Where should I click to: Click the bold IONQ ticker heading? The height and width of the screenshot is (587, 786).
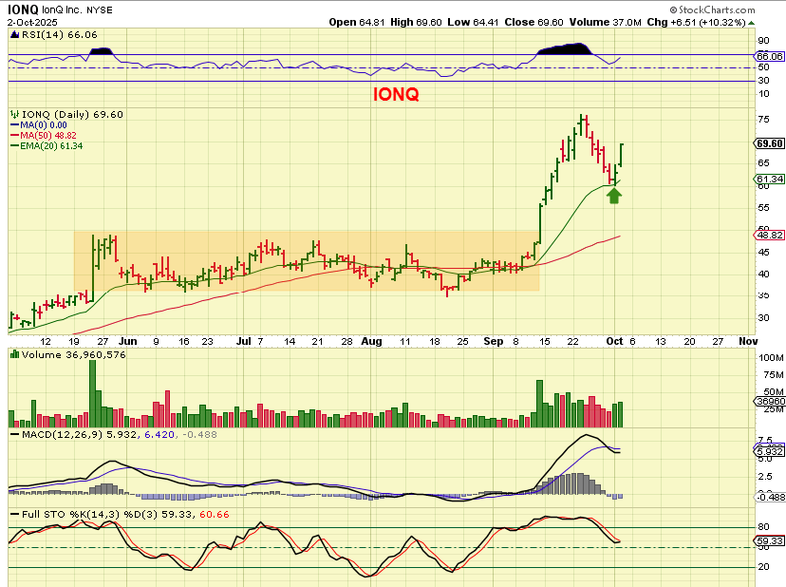point(23,9)
